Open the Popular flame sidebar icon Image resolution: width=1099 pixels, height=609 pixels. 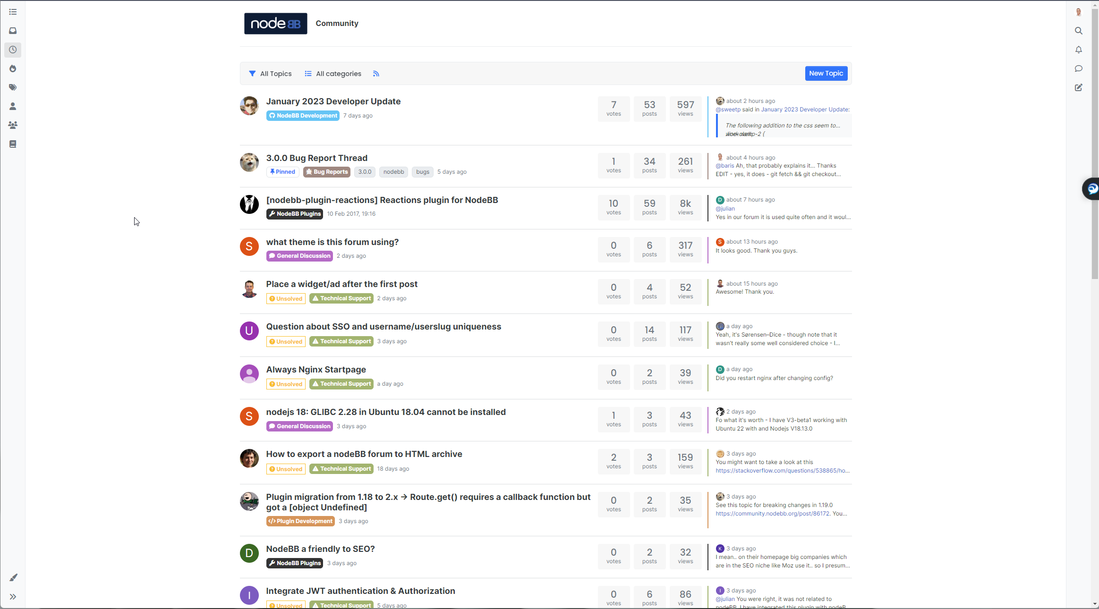coord(13,68)
